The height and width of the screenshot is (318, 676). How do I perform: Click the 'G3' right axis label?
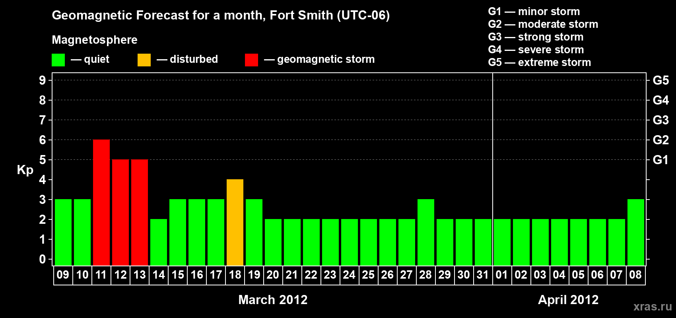661,120
